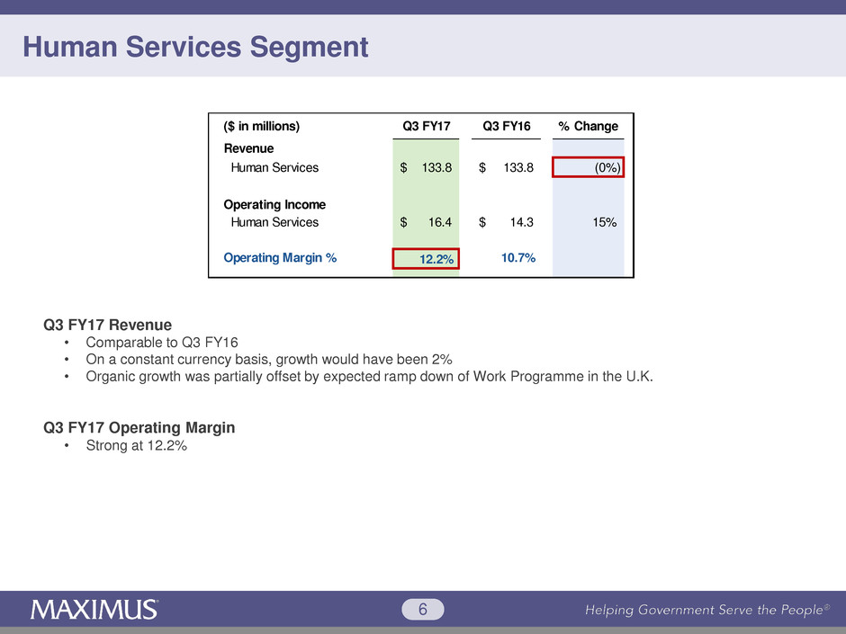Click the ($ in millions) header cell
This screenshot has height=634, width=846.
click(261, 126)
